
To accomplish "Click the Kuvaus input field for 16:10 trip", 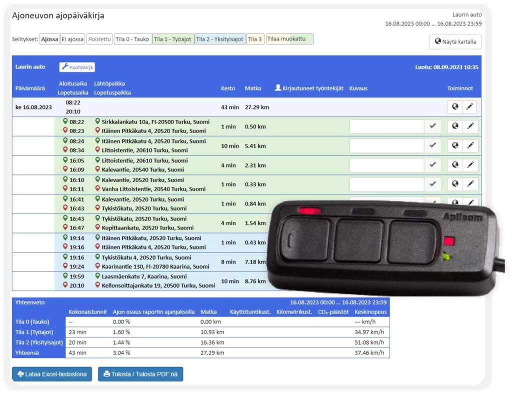I will click(386, 184).
